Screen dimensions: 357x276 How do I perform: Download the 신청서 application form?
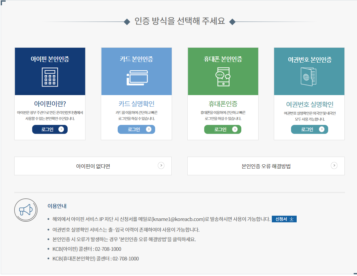coord(284,219)
